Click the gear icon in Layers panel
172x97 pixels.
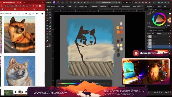tap(168, 33)
